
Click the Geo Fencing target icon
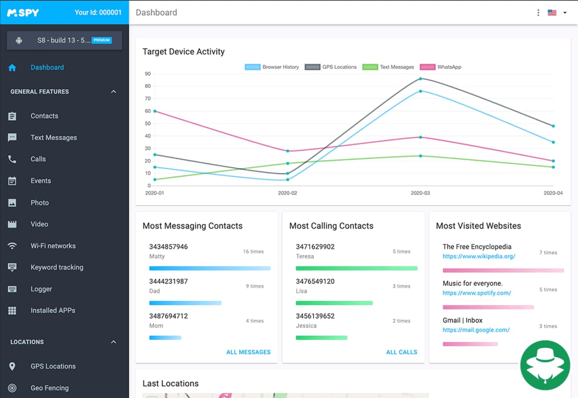click(x=12, y=388)
